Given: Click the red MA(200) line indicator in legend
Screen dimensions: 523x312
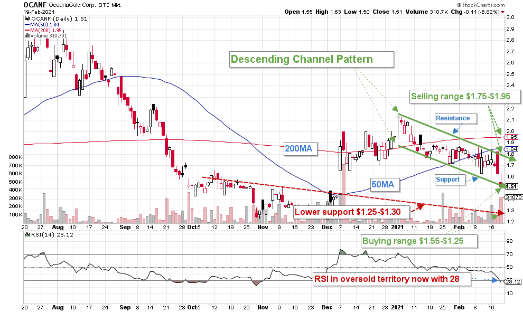Looking at the screenshot, I should 27,31.
